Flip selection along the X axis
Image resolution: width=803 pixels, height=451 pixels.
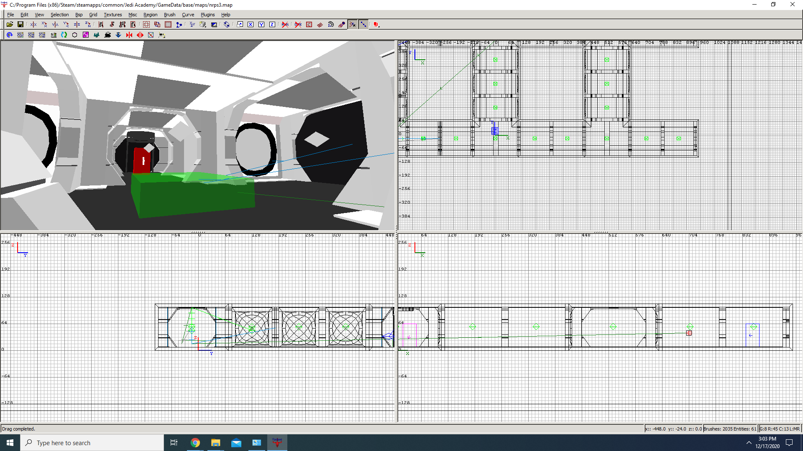[33, 25]
